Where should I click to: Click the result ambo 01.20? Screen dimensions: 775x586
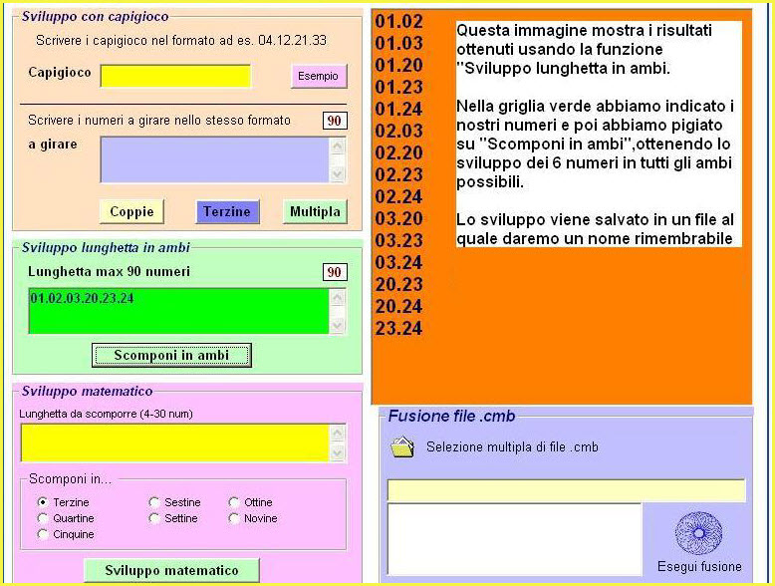tap(398, 65)
